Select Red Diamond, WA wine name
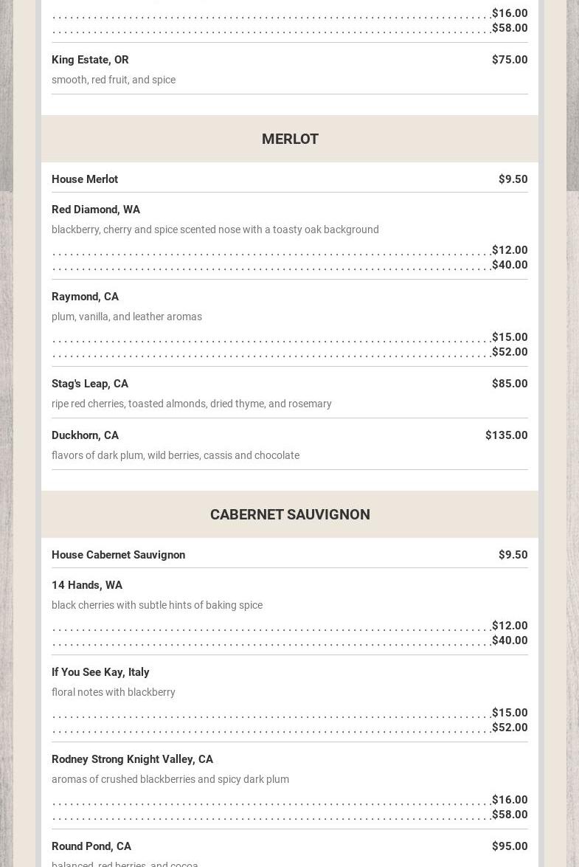 [x=96, y=210]
